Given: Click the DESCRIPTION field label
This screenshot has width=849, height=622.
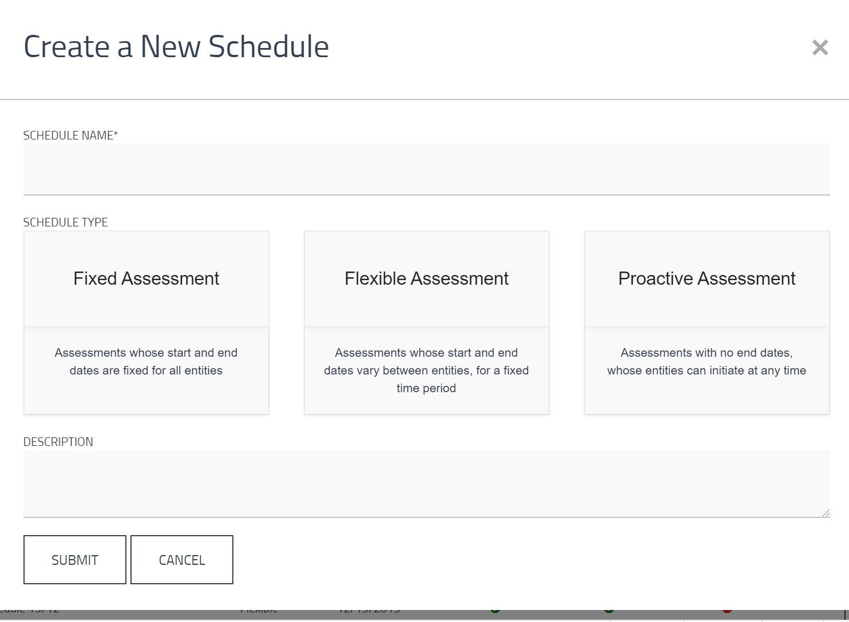Looking at the screenshot, I should click(x=58, y=442).
